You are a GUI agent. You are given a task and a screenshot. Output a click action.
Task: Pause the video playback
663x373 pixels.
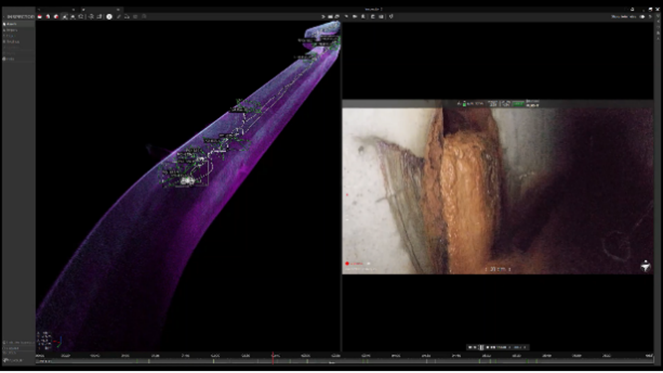pyautogui.click(x=481, y=347)
